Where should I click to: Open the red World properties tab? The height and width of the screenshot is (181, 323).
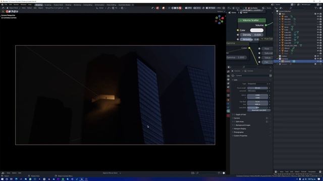point(228,90)
